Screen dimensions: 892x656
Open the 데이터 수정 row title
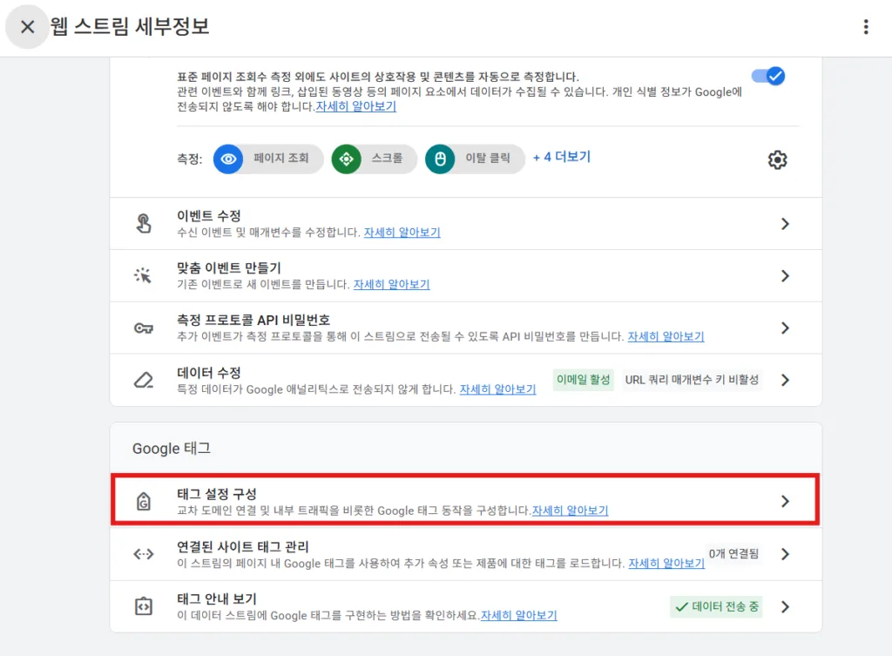coord(209,373)
